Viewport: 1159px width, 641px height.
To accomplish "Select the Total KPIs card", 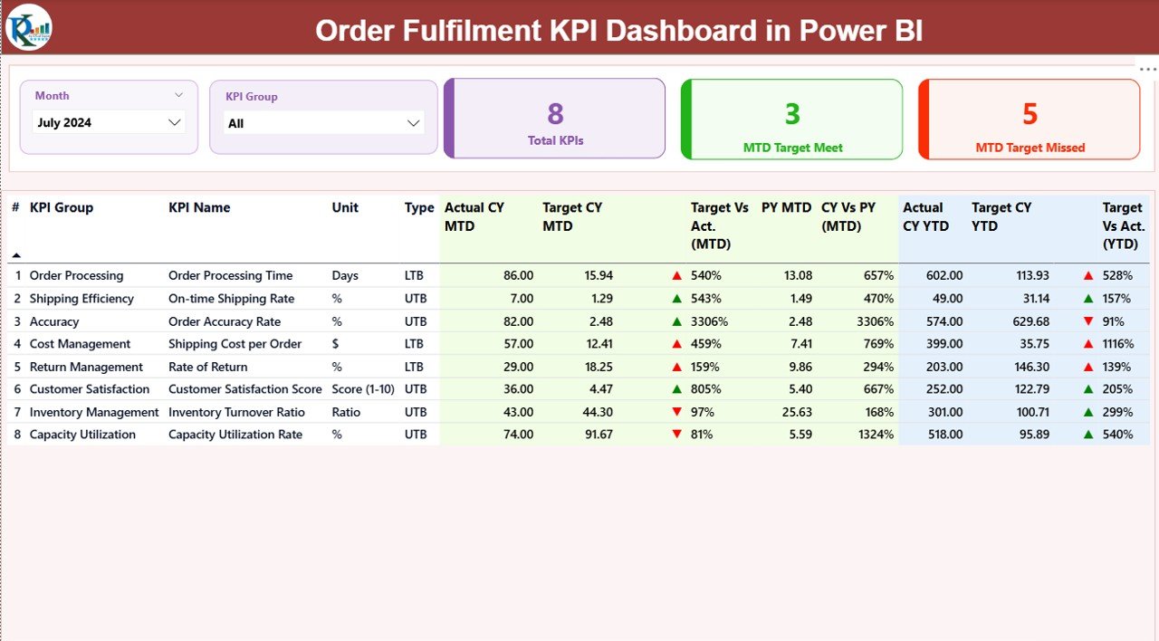I will tap(555, 119).
